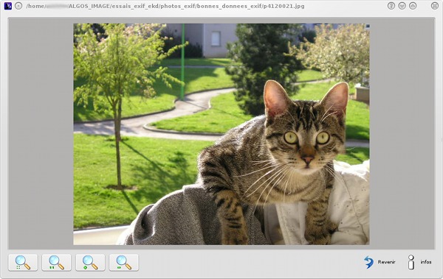443x279 pixels.
Task: Click the cat photo preview
Action: [x=221, y=134]
